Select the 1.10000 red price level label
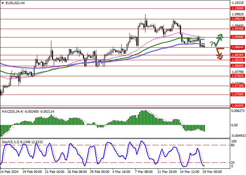246x175 pixels. pos(238,8)
